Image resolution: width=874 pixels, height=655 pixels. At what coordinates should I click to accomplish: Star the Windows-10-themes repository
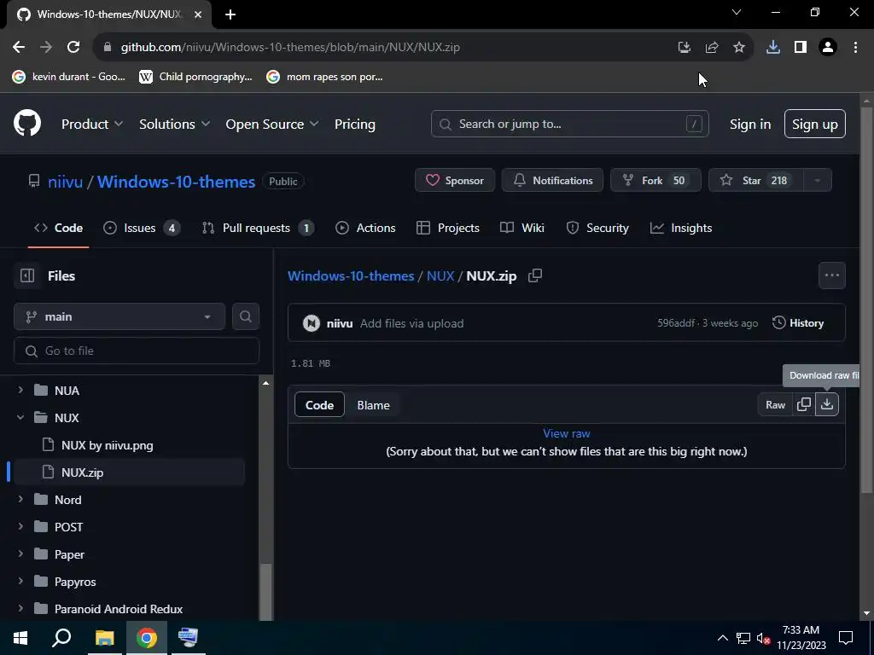(756, 181)
